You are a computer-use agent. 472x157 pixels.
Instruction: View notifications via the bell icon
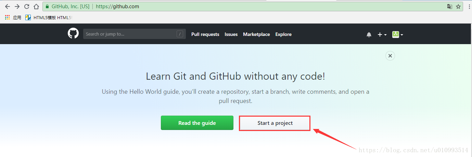tap(369, 35)
